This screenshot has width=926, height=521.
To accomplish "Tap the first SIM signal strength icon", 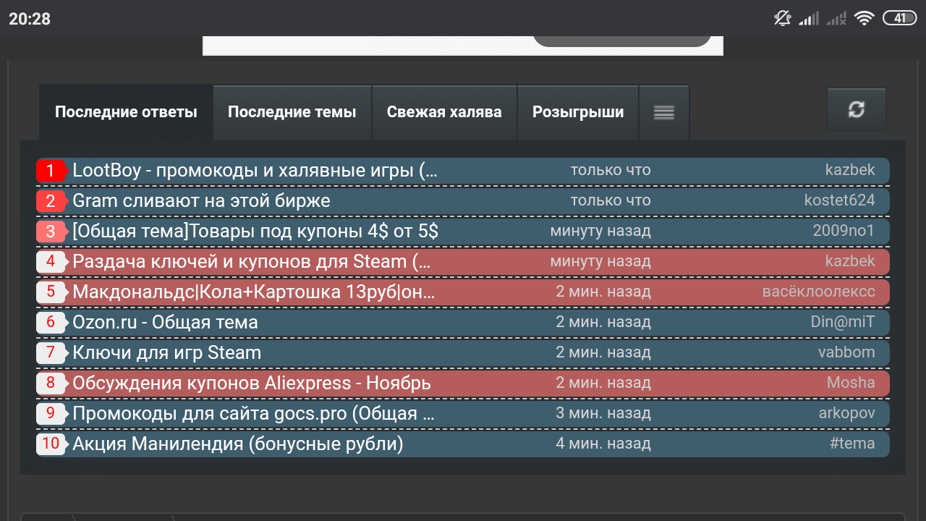I will [x=809, y=18].
